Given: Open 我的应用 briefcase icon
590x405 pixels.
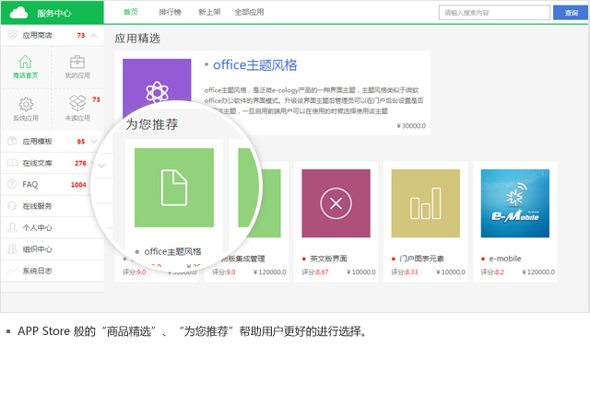Looking at the screenshot, I should [x=77, y=63].
